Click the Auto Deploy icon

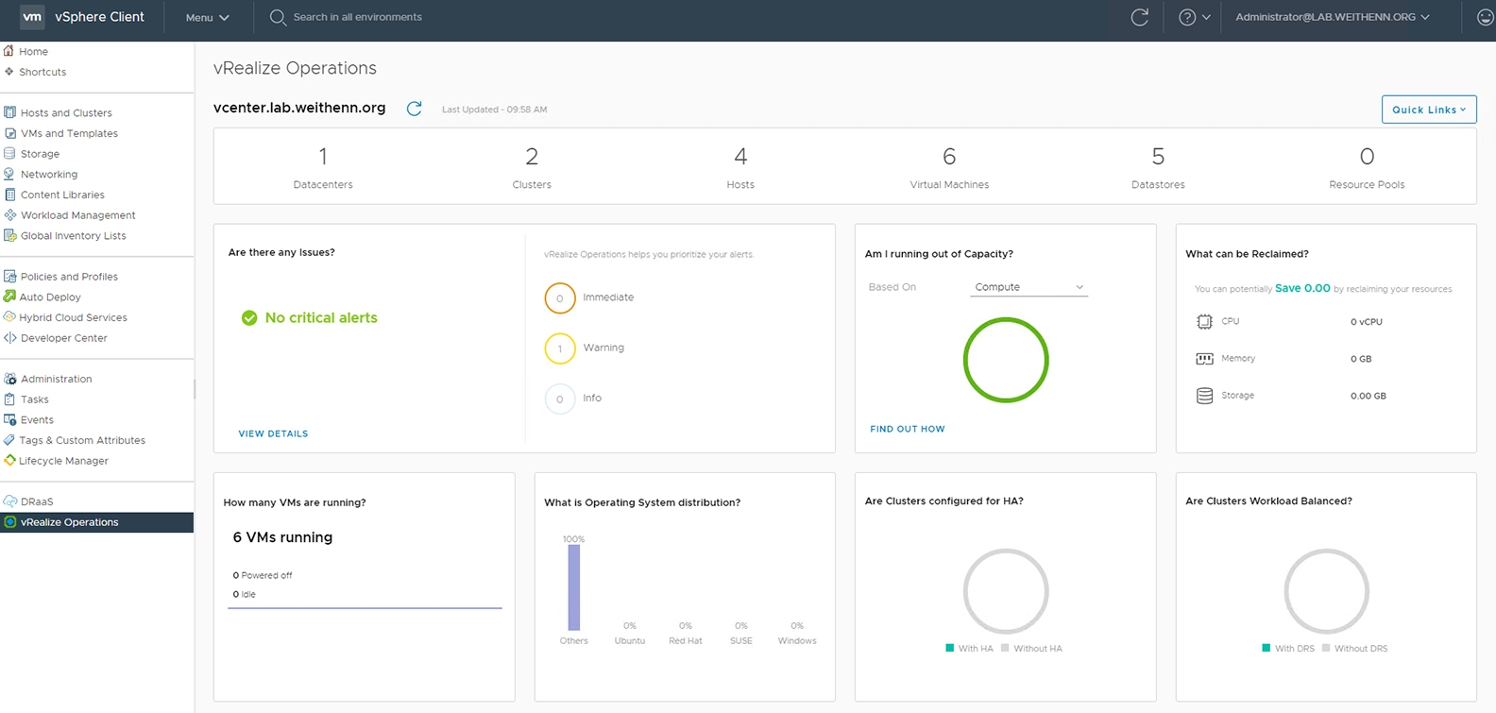coord(10,297)
